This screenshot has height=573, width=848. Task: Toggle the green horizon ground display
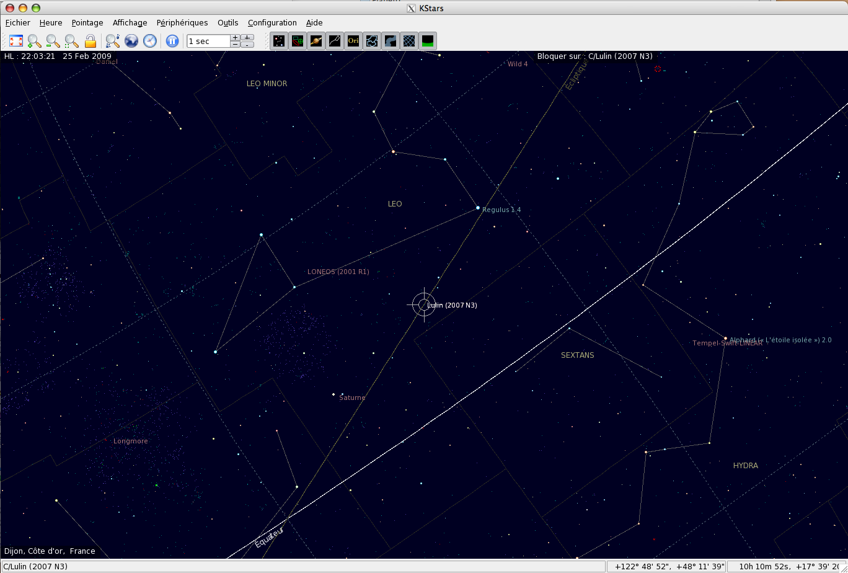tap(428, 41)
